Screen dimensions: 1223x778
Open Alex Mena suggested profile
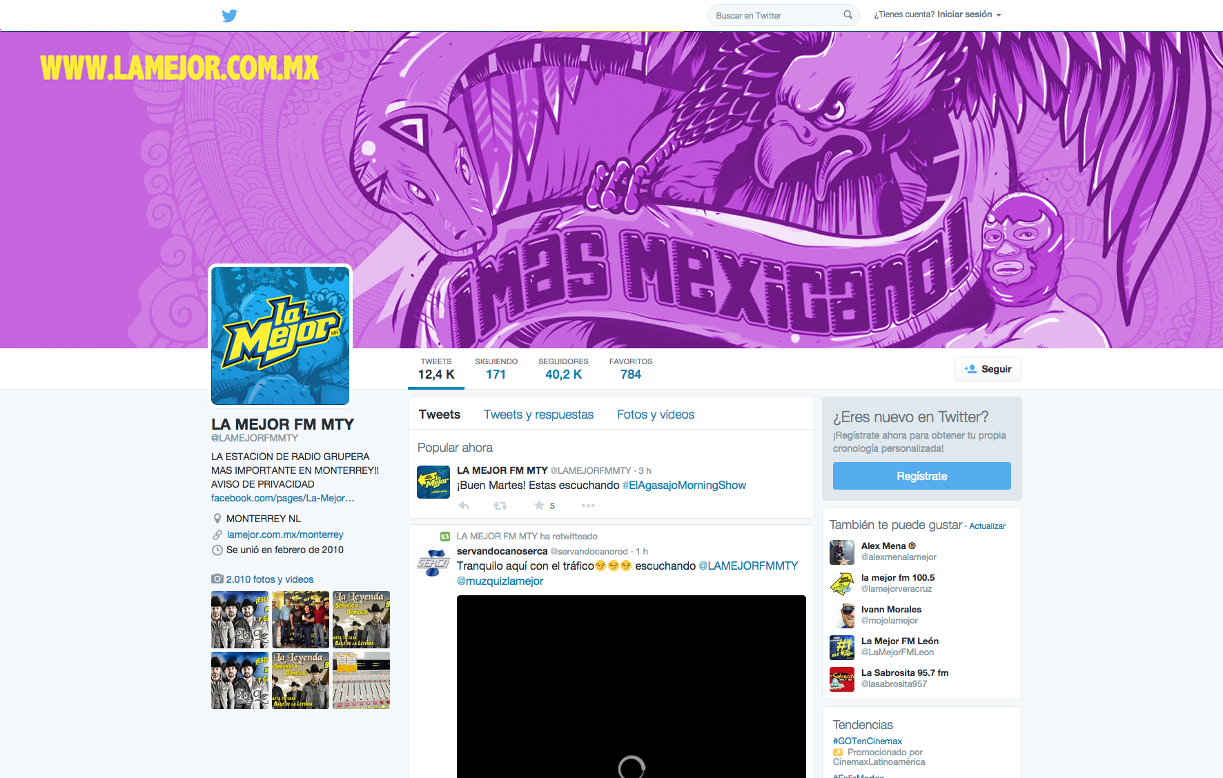point(888,546)
